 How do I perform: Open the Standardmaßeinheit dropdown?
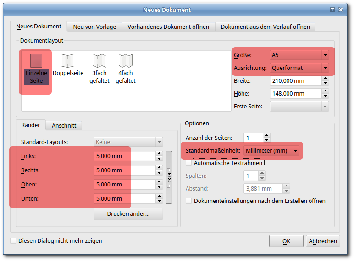[271, 150]
